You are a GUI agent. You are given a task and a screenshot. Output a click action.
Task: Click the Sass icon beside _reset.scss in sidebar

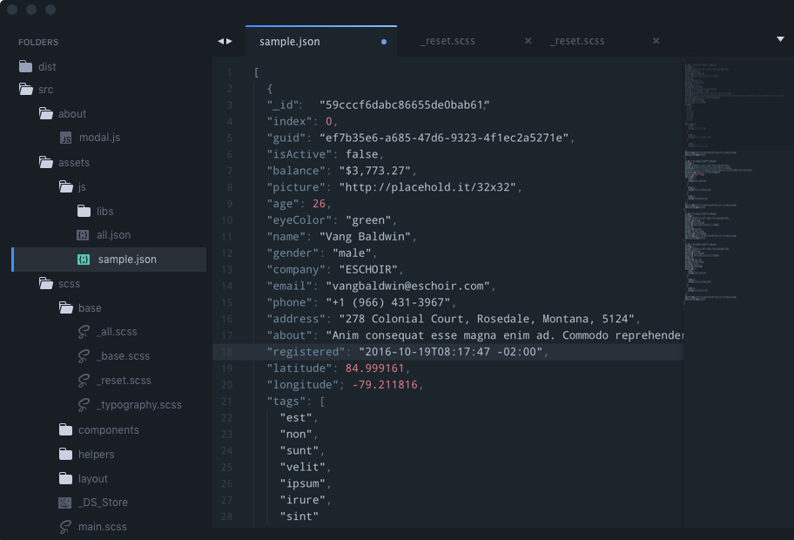click(x=84, y=381)
